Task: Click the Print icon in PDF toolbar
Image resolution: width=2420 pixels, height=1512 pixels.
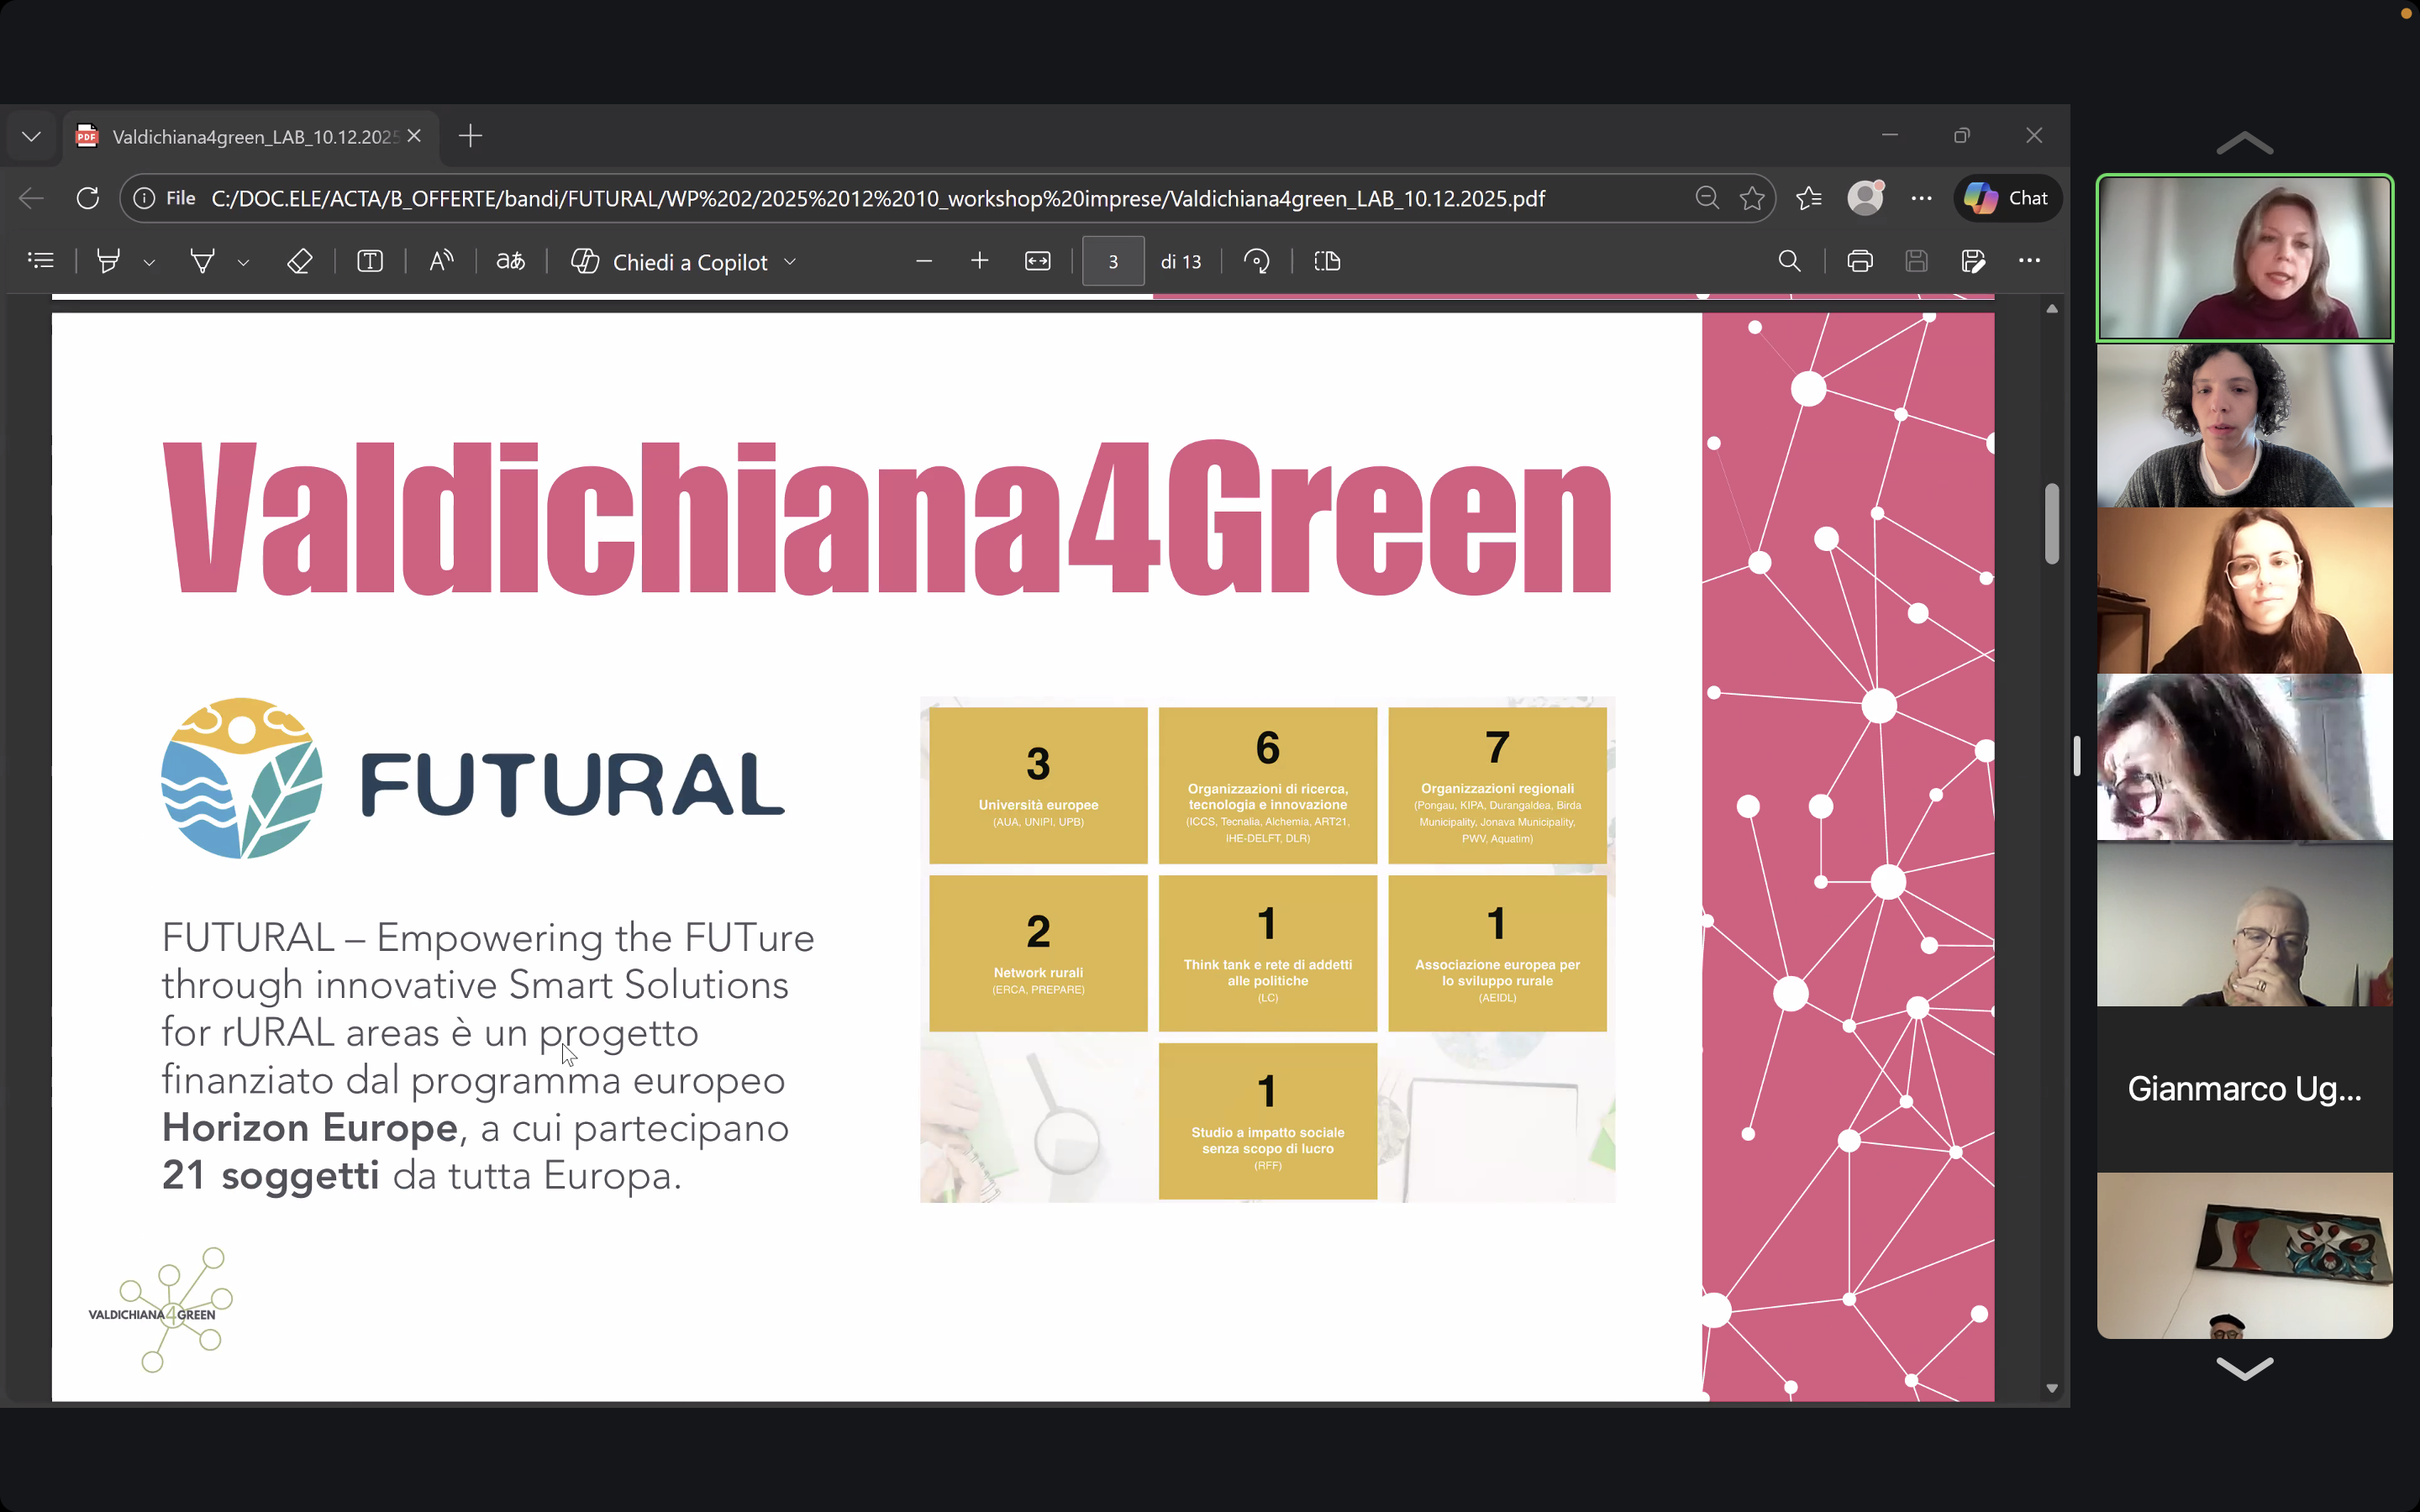Action: point(1859,262)
